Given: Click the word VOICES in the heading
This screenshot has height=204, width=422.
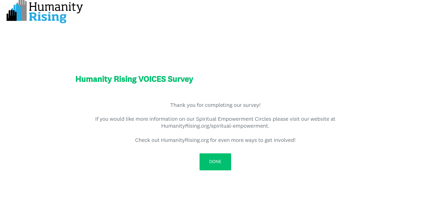Looking at the screenshot, I should (152, 79).
